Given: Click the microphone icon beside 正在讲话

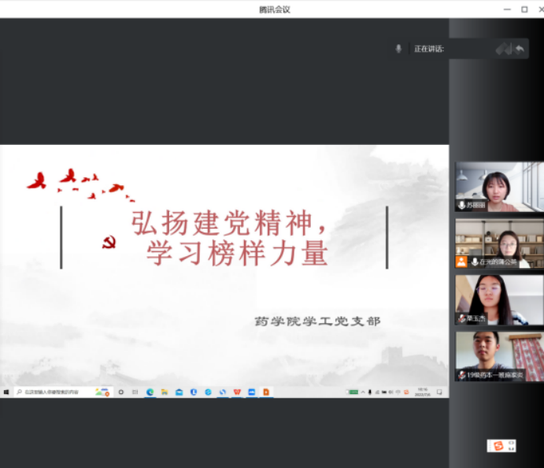Looking at the screenshot, I should pos(398,49).
